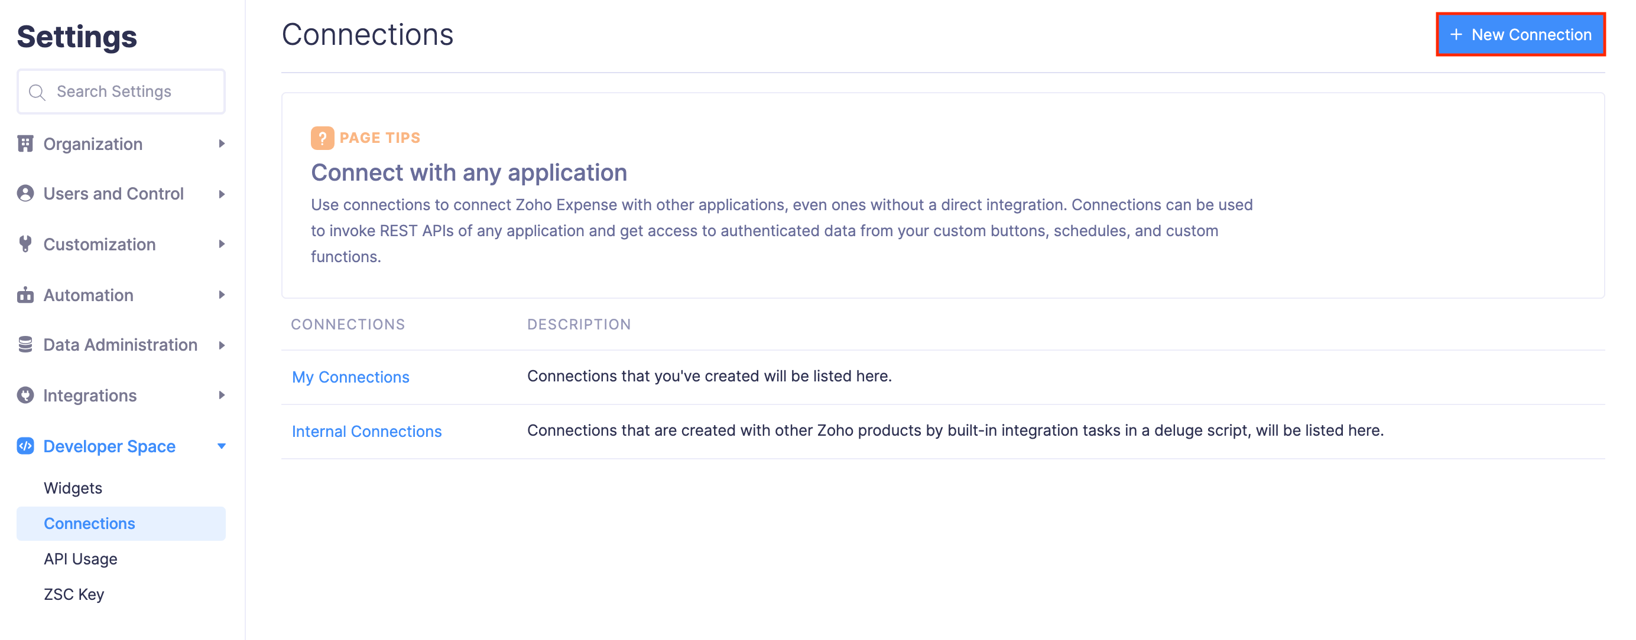Image resolution: width=1636 pixels, height=640 pixels.
Task: Open the My Connections link
Action: pos(350,377)
